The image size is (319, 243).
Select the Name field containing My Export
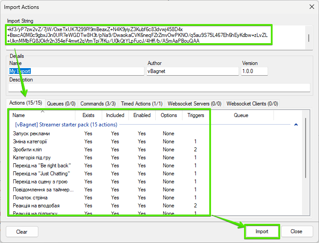(76, 71)
